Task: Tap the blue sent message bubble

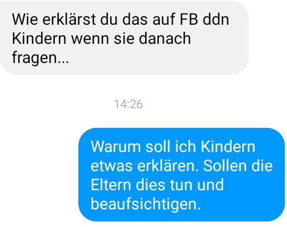Action: [x=181, y=175]
